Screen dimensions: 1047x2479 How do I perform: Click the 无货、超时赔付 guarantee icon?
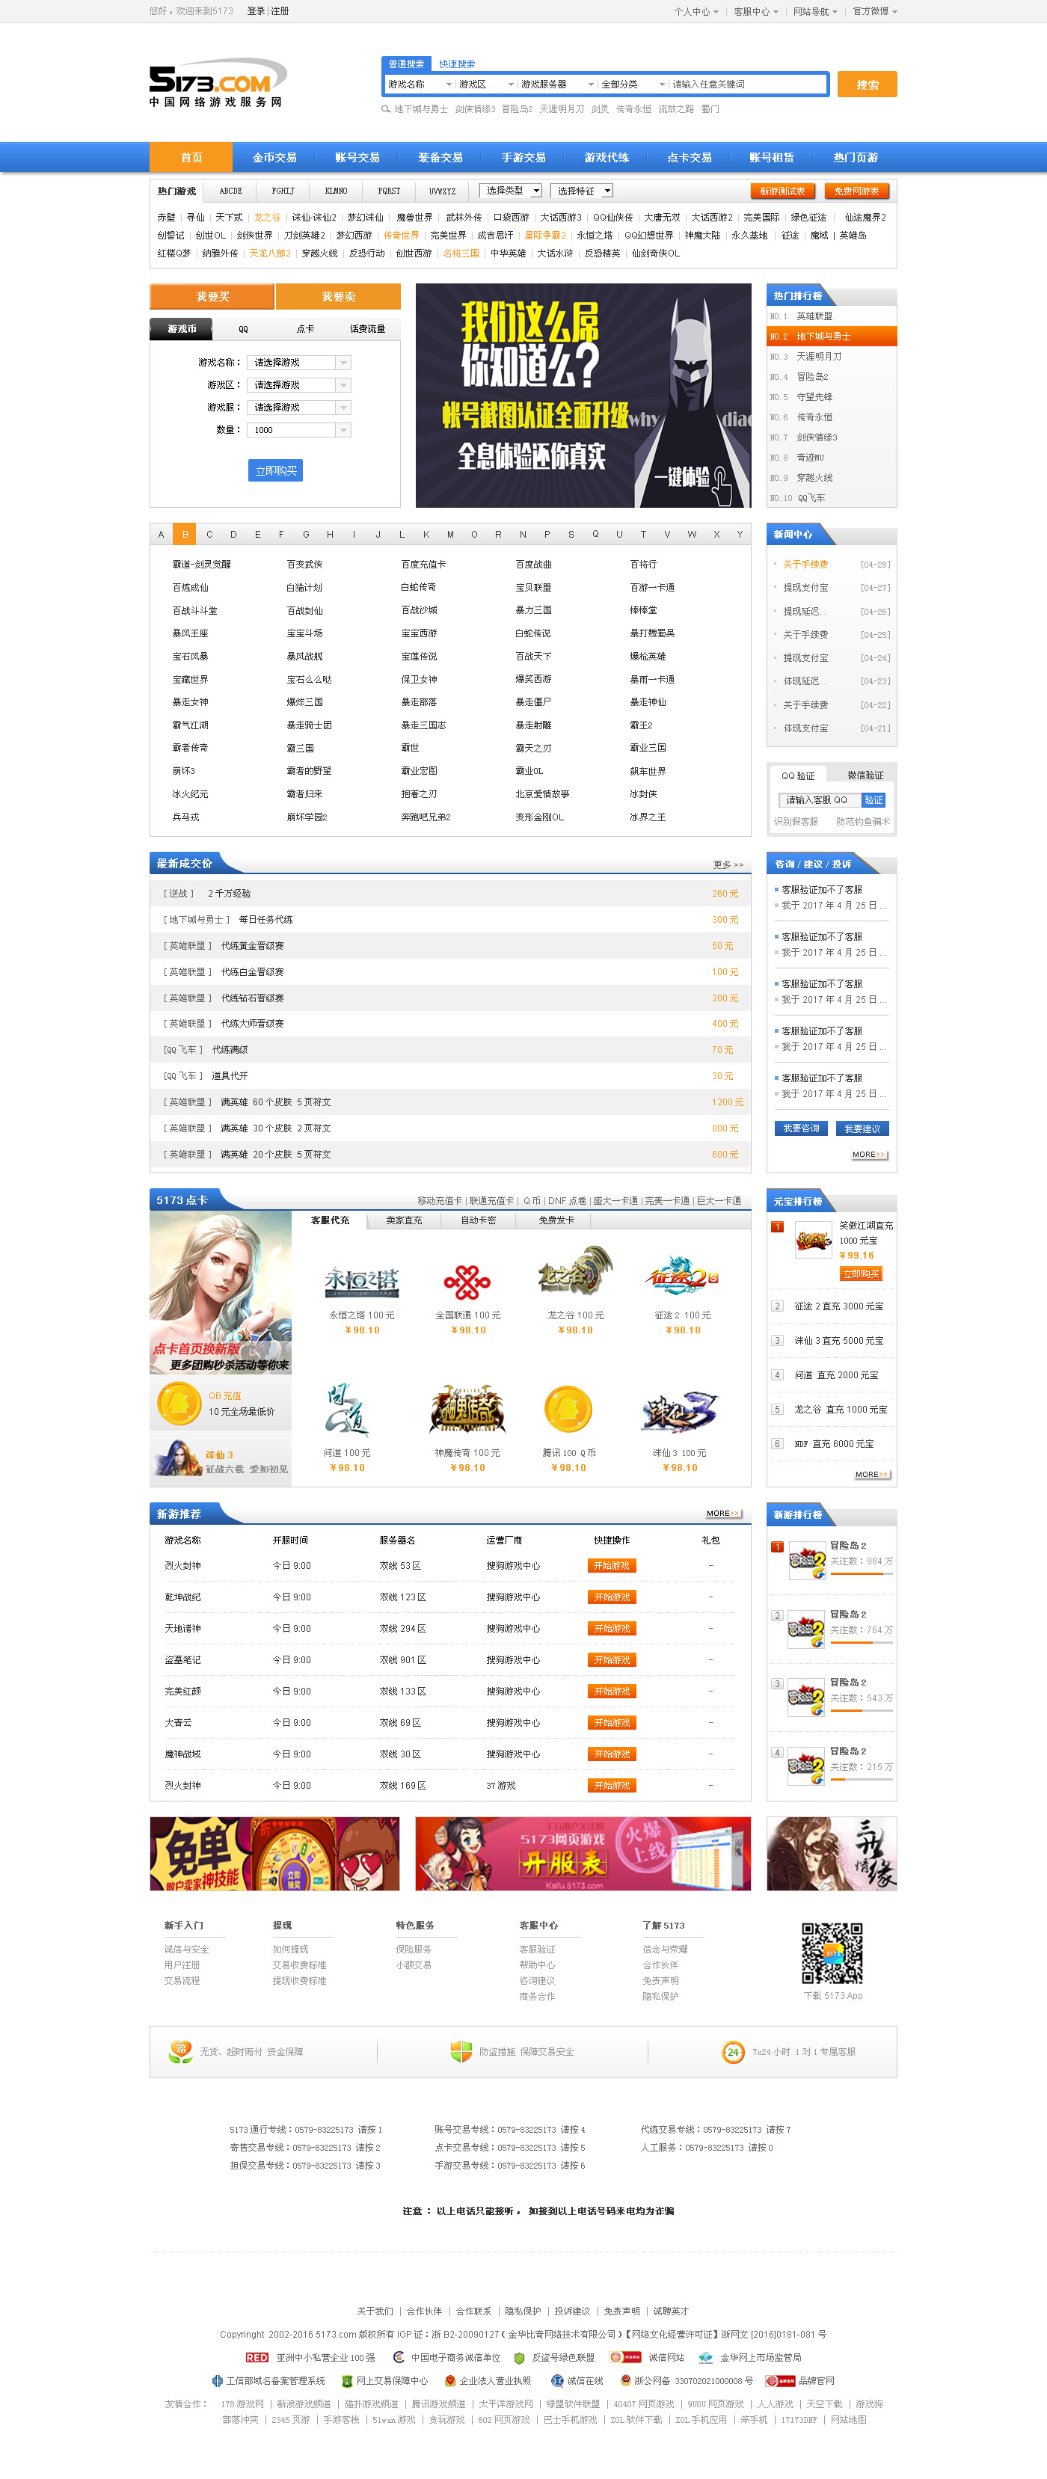coord(180,2051)
